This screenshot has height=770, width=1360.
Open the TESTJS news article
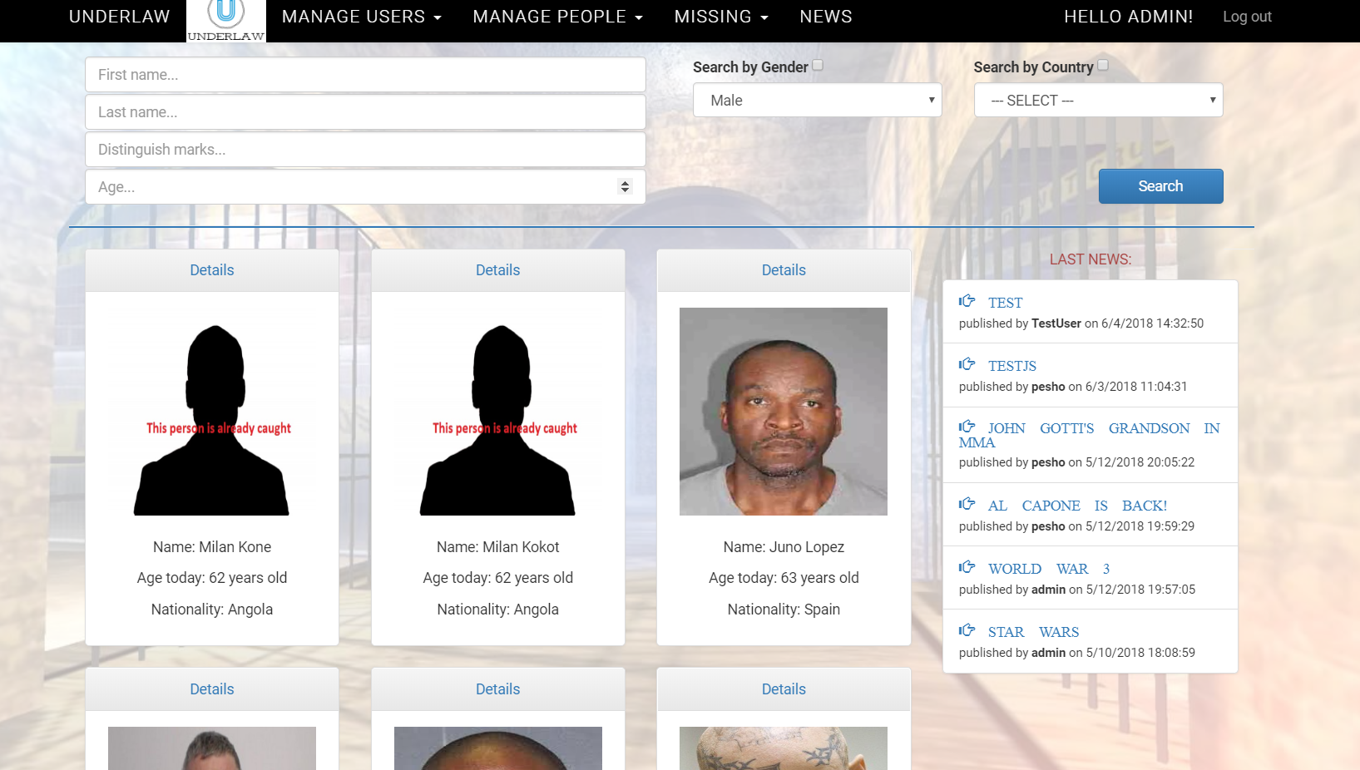pos(1011,366)
